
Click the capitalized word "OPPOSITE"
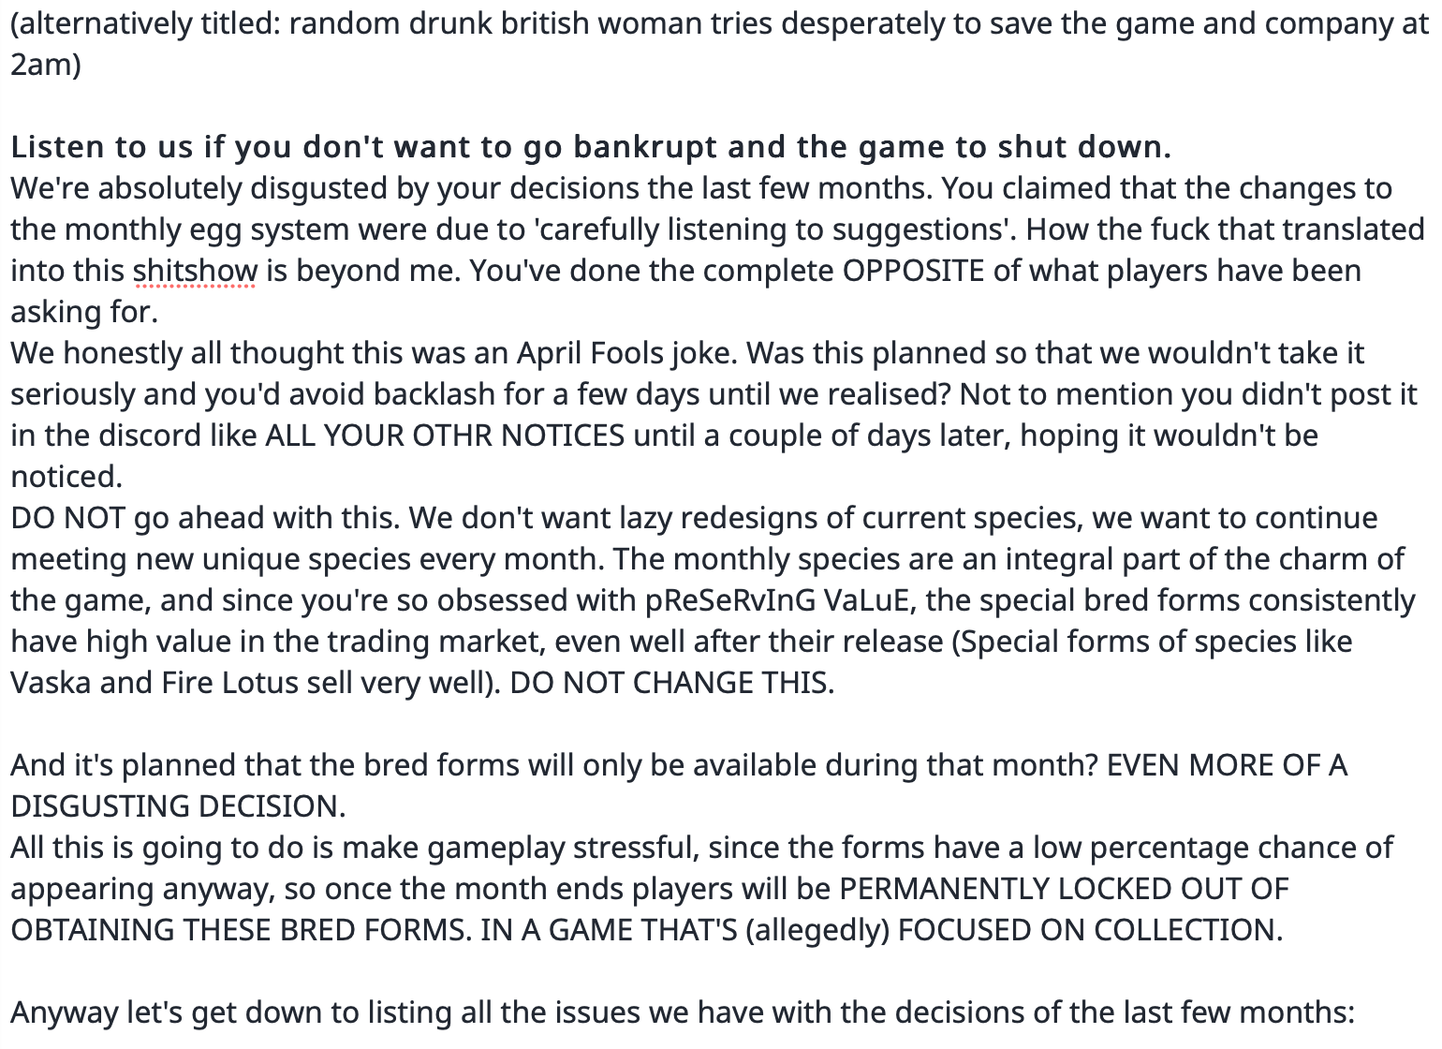click(913, 271)
